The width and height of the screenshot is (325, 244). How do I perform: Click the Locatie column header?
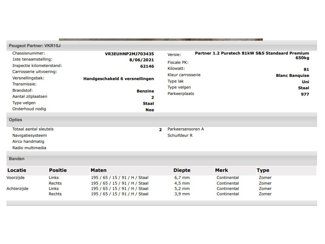pos(17,170)
